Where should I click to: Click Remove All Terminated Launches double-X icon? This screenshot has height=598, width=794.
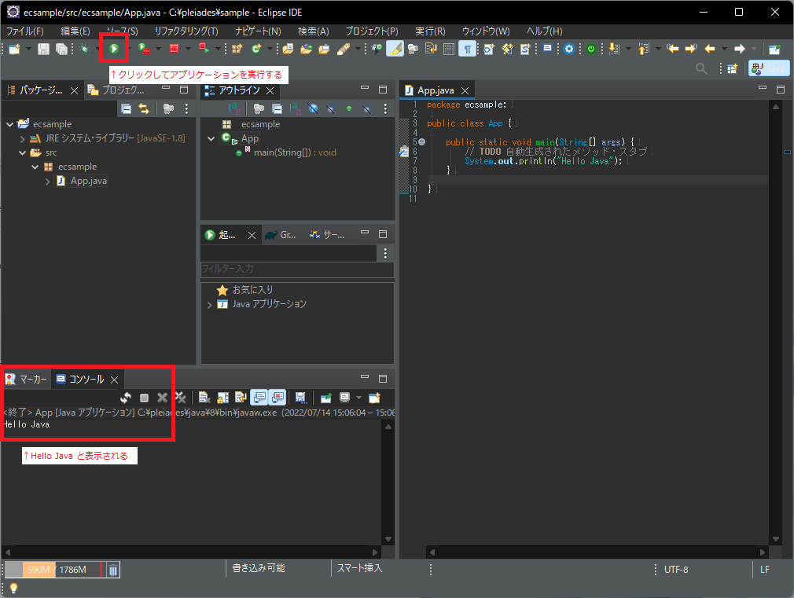coord(180,398)
